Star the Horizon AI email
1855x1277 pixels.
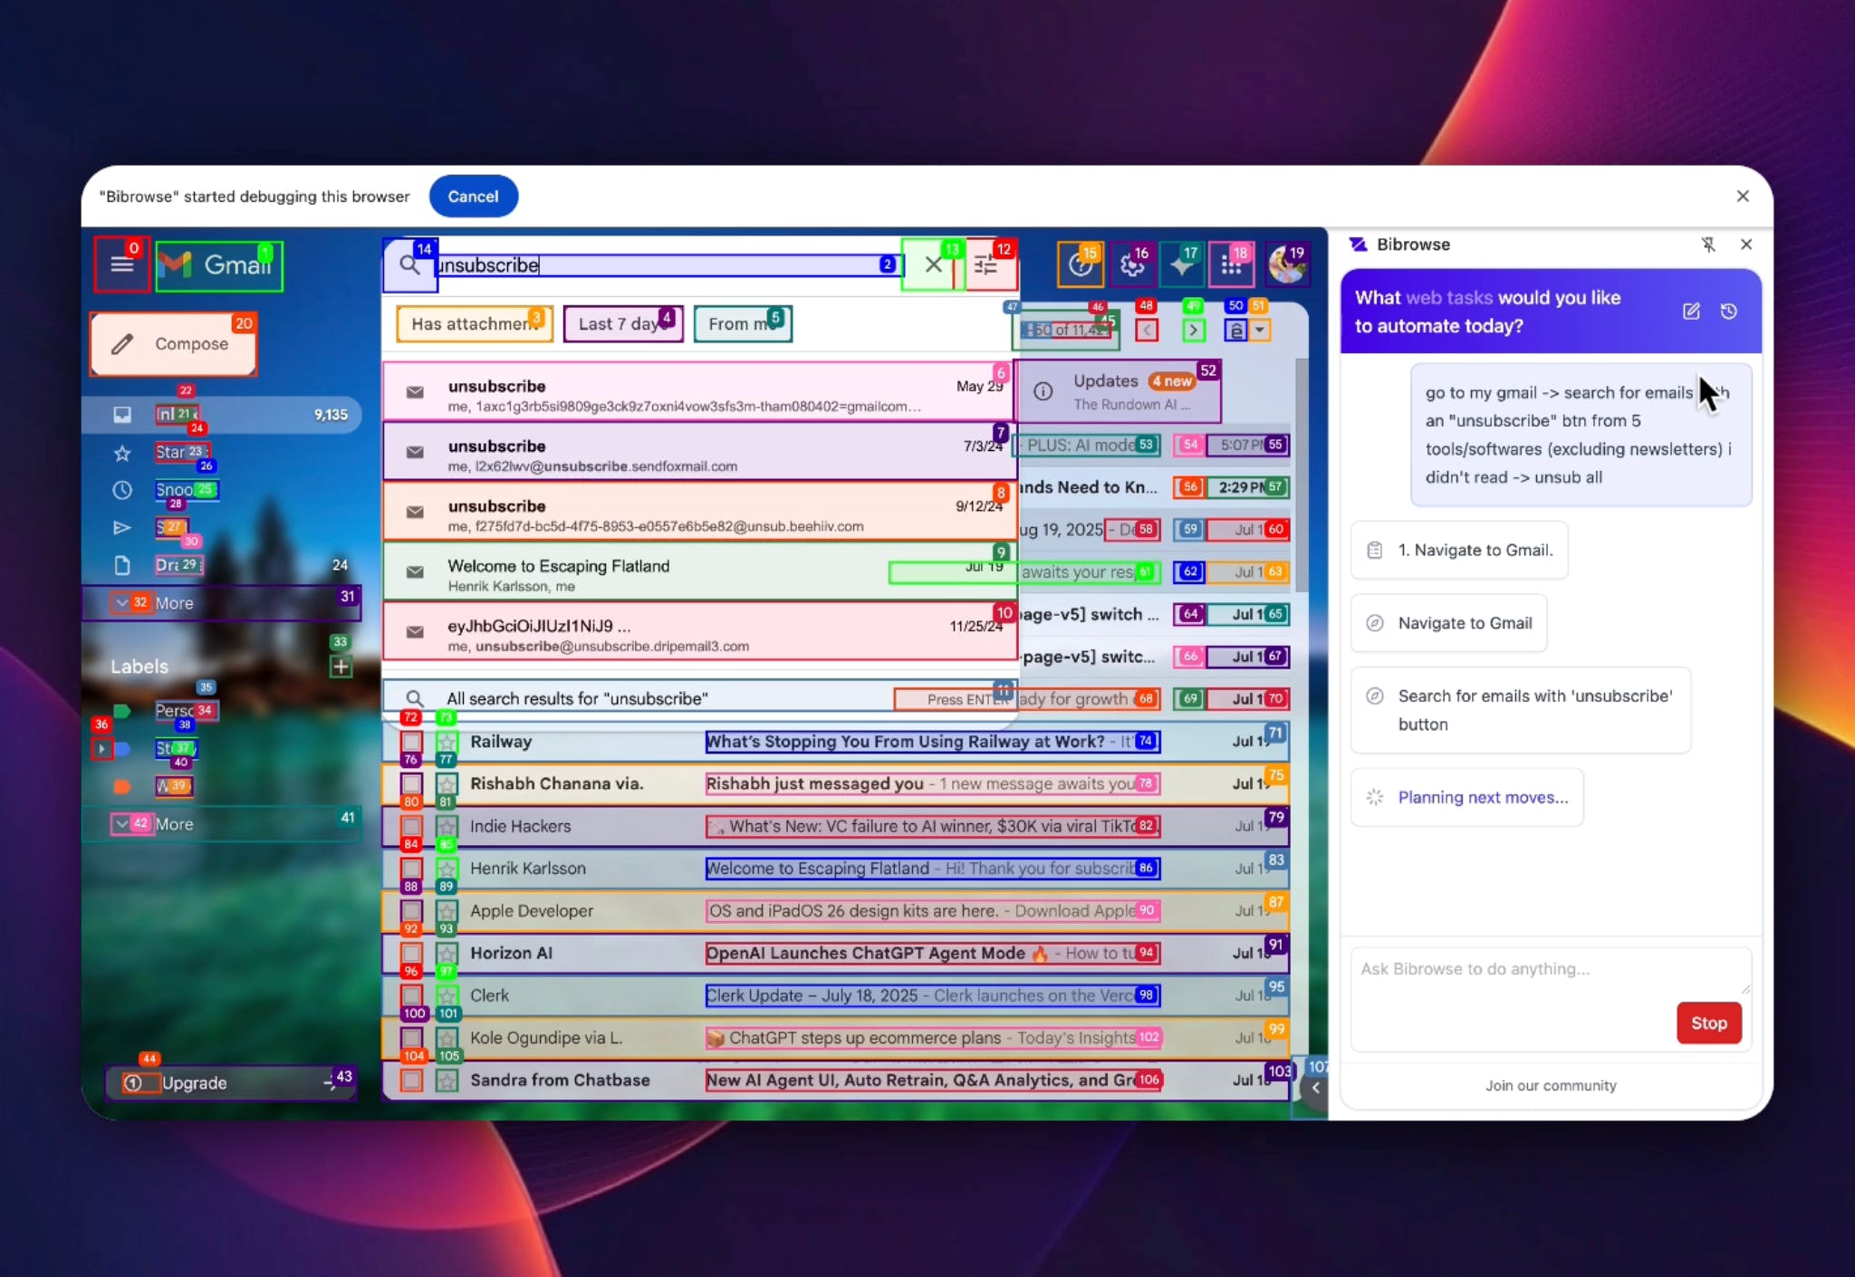coord(447,953)
